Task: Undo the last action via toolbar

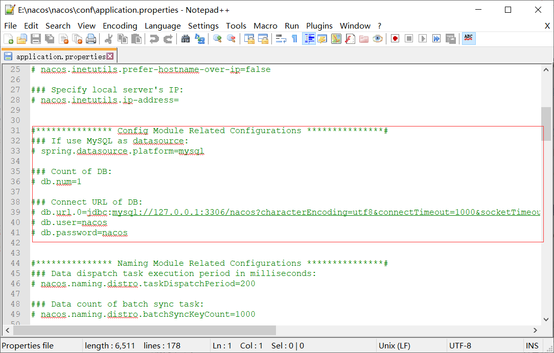Action: tap(154, 39)
